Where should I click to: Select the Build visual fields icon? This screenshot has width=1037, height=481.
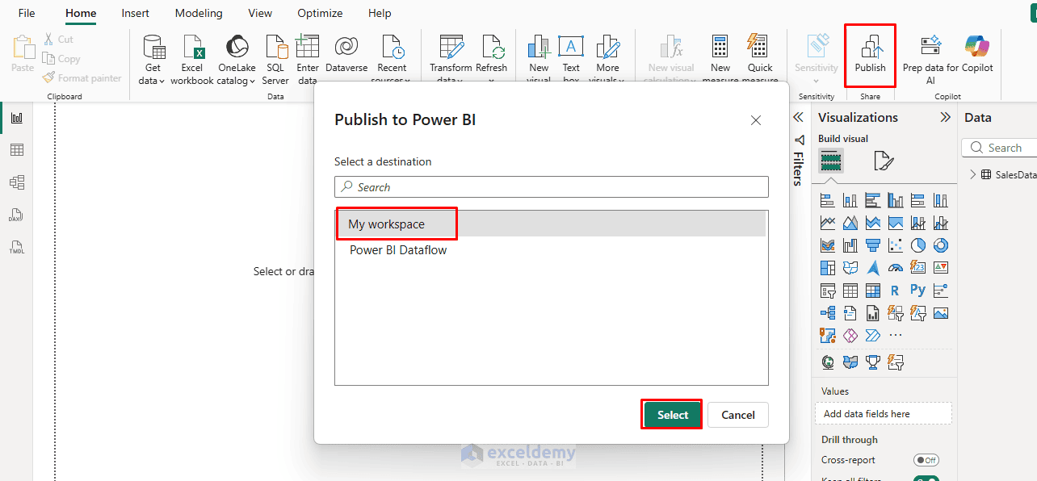coord(831,161)
